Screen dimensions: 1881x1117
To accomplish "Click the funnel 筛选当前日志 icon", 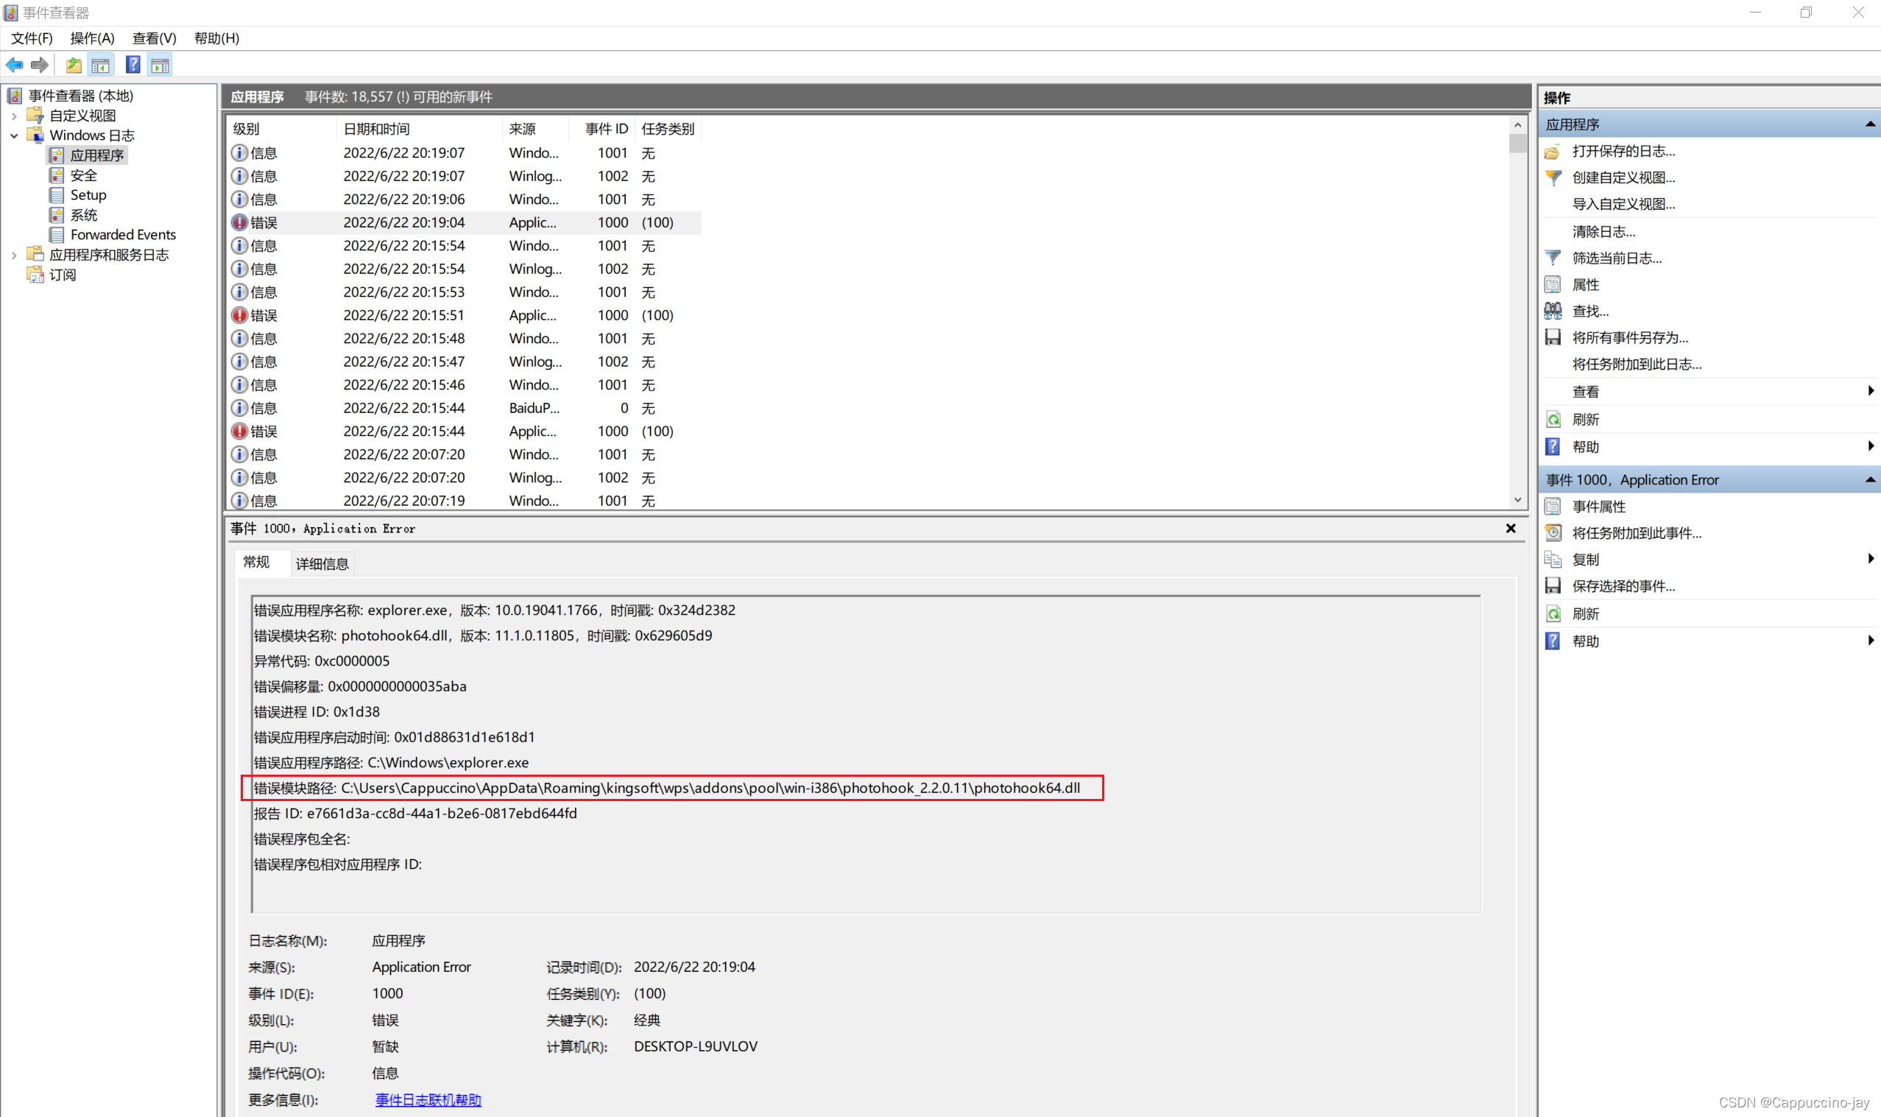I will [1553, 258].
